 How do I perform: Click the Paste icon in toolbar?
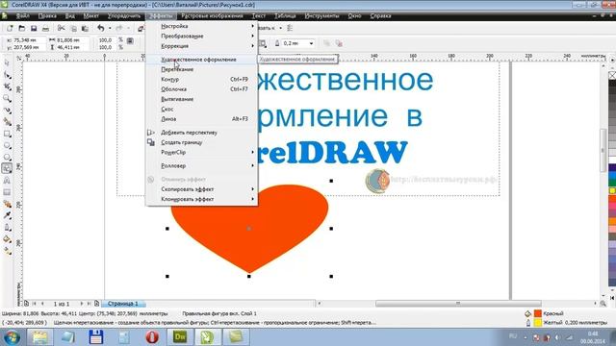[x=85, y=28]
